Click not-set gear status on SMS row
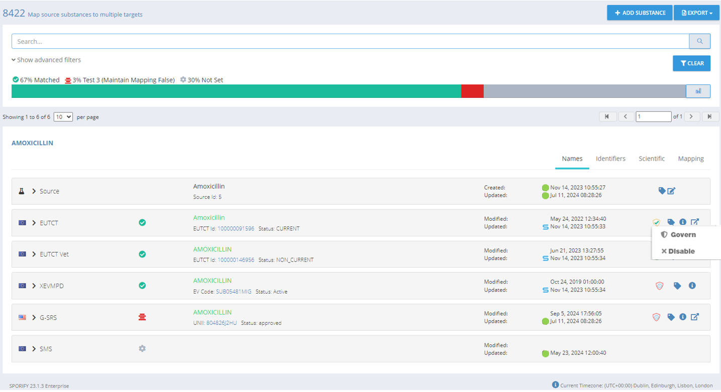 (x=142, y=348)
